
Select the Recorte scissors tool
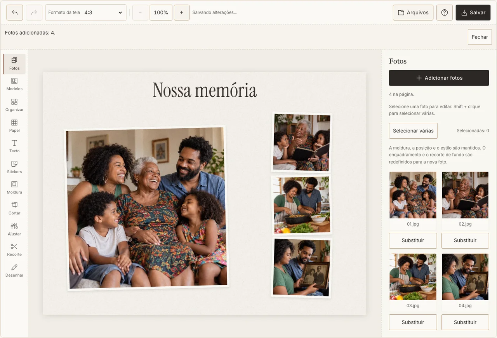14,250
